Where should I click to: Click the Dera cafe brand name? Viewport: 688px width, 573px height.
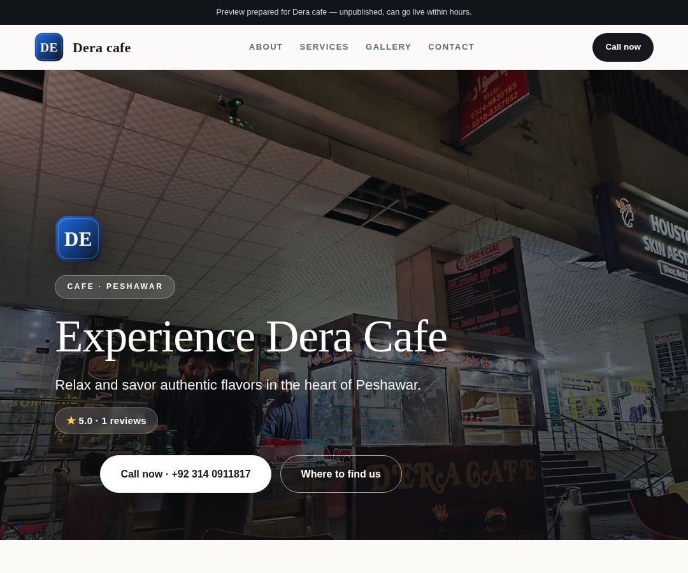point(102,47)
